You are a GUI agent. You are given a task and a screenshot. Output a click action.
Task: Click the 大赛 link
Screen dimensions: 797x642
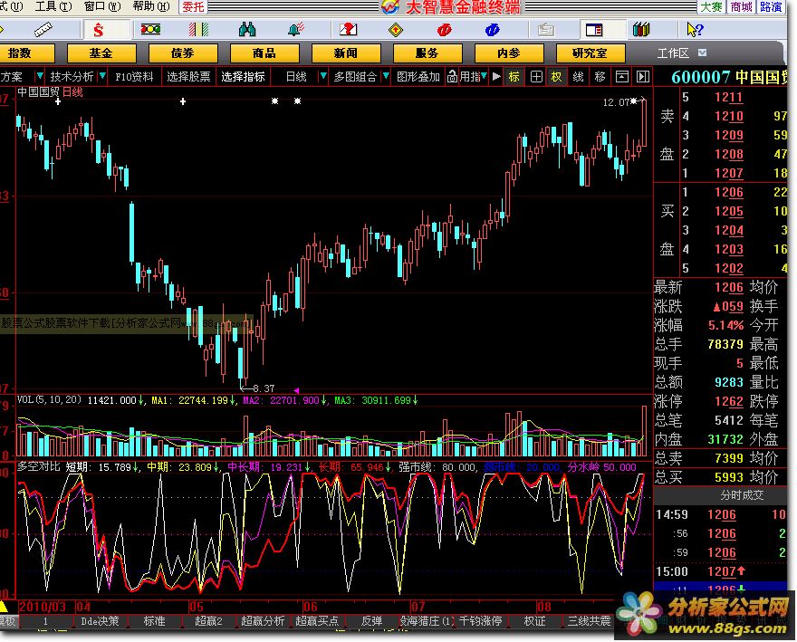pos(711,6)
